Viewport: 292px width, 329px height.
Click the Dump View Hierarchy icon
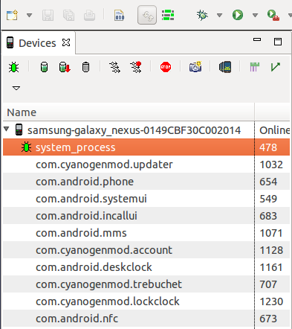tap(225, 67)
